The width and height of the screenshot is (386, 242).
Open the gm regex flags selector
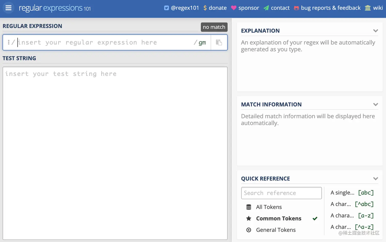coord(202,43)
